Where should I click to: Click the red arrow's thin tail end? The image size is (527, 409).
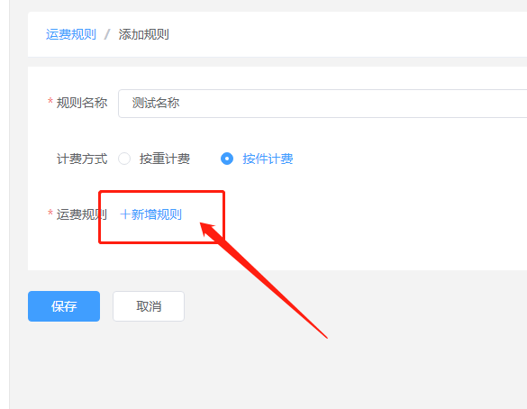point(326,337)
